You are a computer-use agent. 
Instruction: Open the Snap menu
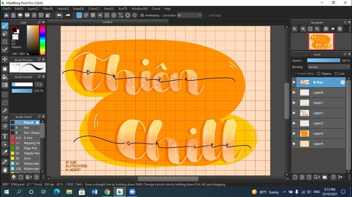coord(78,9)
